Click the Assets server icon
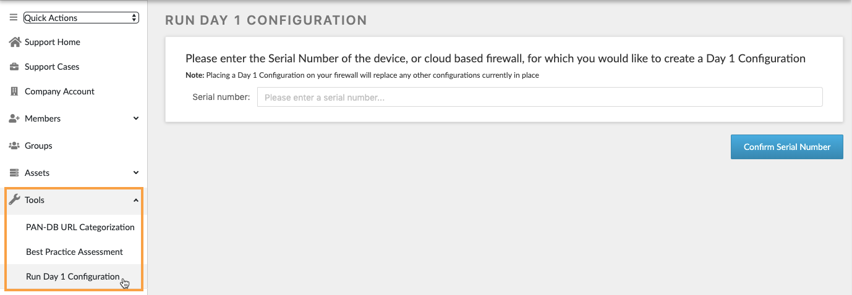 coord(14,173)
